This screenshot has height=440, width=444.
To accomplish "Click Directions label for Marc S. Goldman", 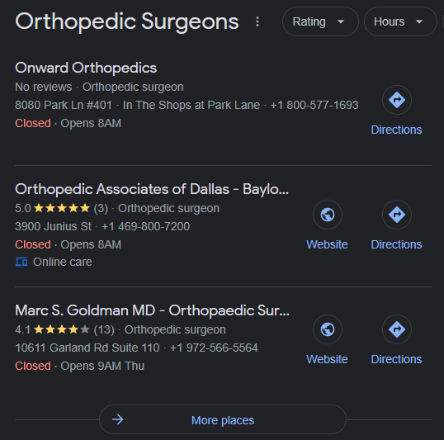I will click(396, 359).
